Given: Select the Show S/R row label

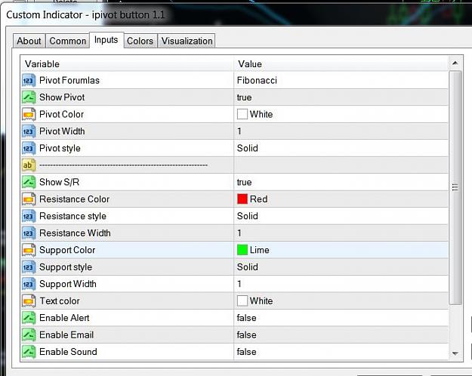Looking at the screenshot, I should (x=60, y=182).
